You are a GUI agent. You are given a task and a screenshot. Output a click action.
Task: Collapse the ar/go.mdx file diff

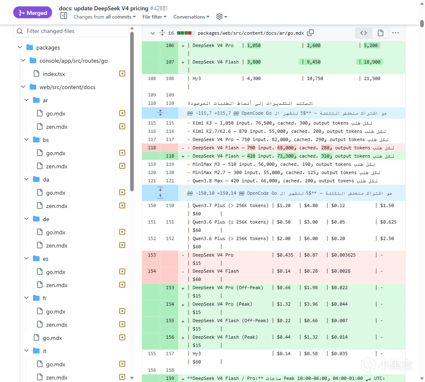153,33
